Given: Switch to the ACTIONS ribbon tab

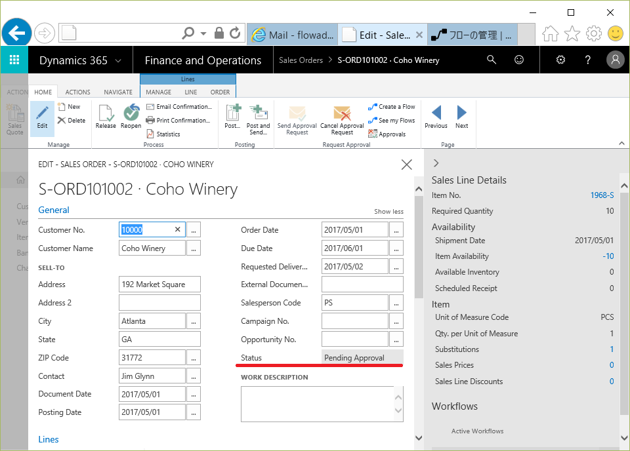Looking at the screenshot, I should 78,92.
